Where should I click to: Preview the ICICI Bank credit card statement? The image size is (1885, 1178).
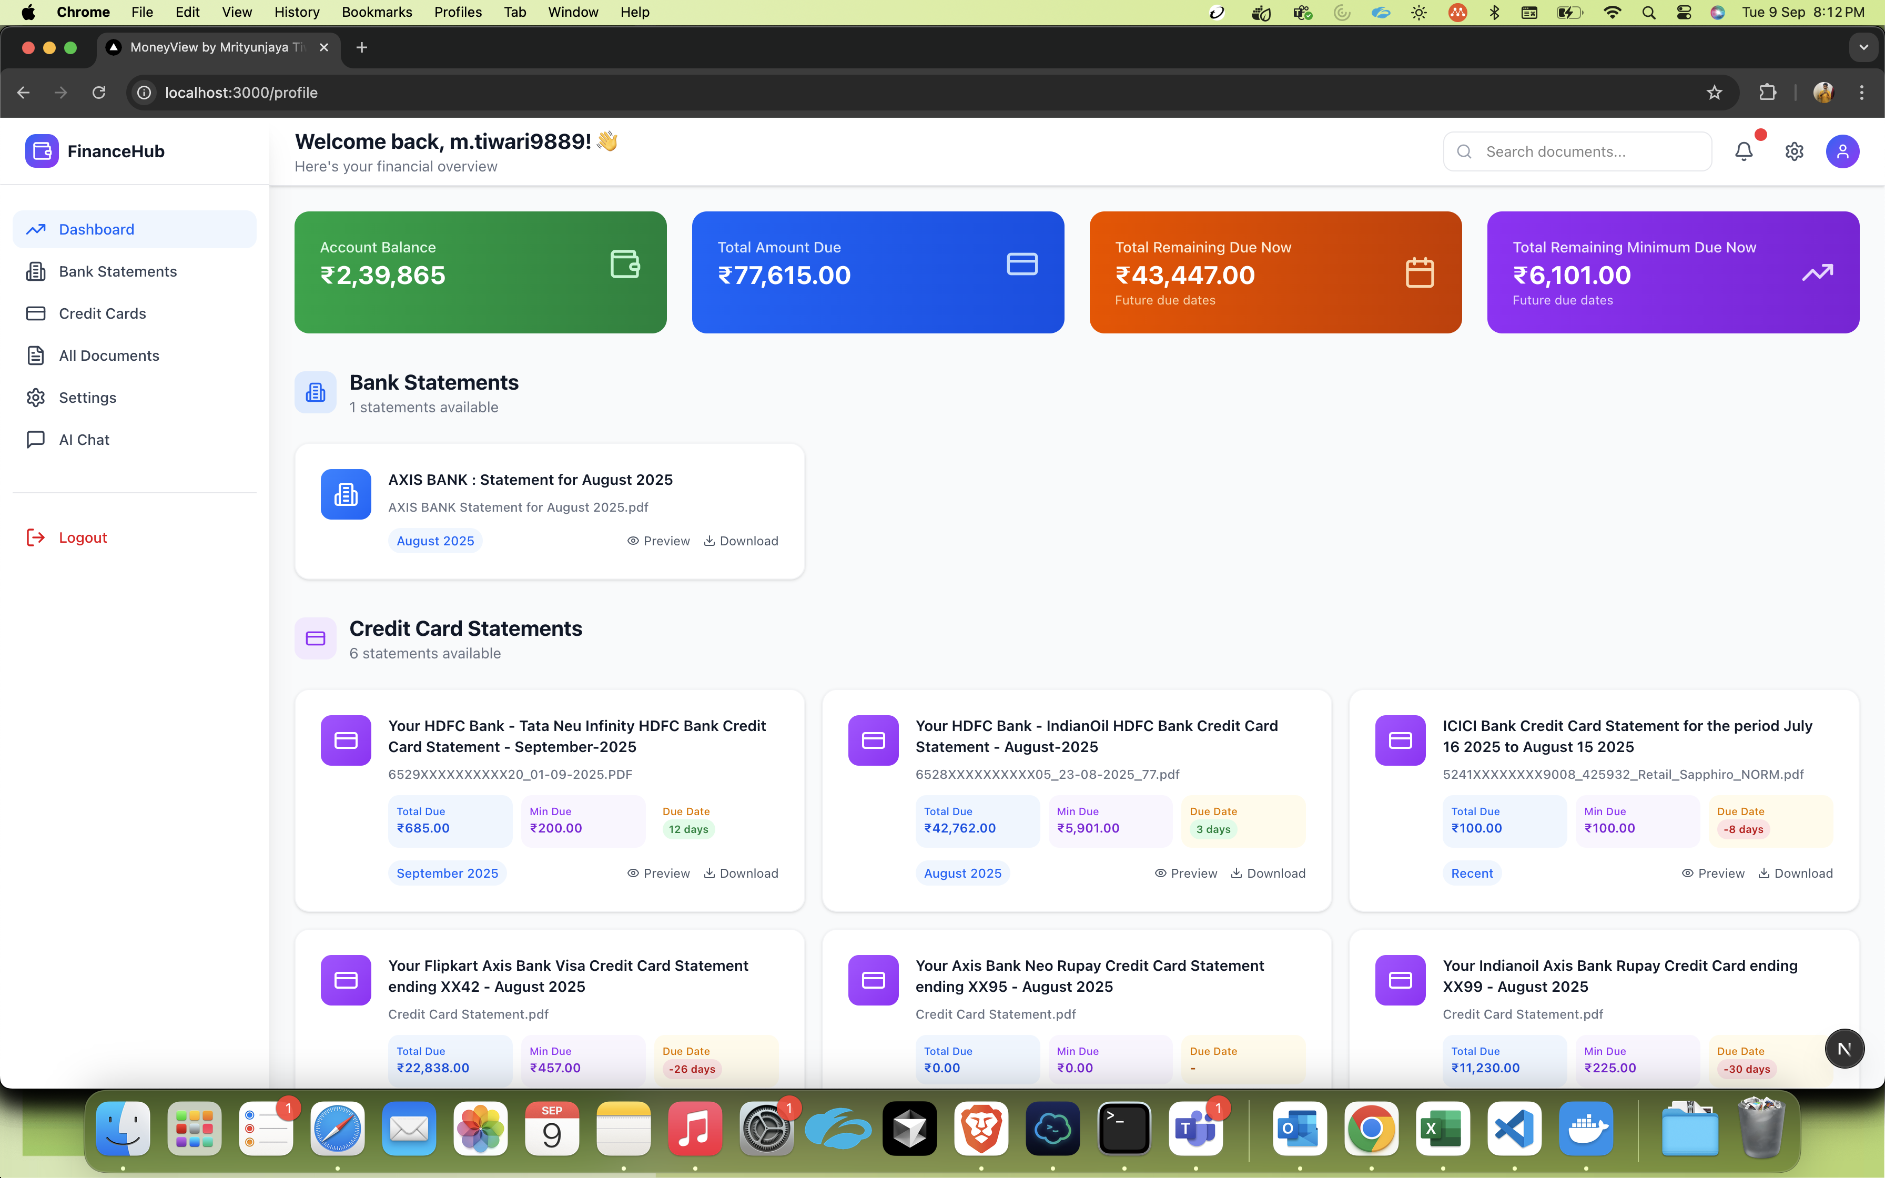[x=1713, y=874]
